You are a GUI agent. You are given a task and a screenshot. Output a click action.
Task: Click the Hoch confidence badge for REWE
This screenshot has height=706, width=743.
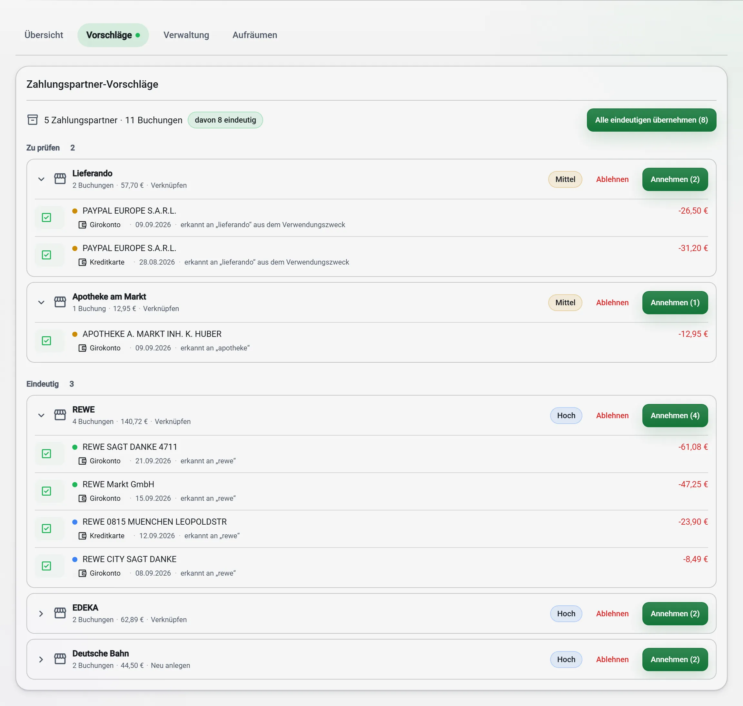click(x=566, y=416)
